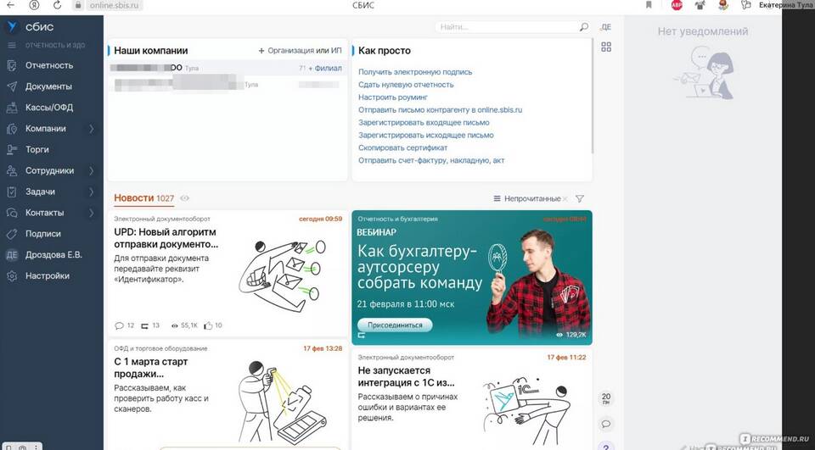Click the Подписи tag icon in sidebar
This screenshot has height=450, width=815.
11,234
